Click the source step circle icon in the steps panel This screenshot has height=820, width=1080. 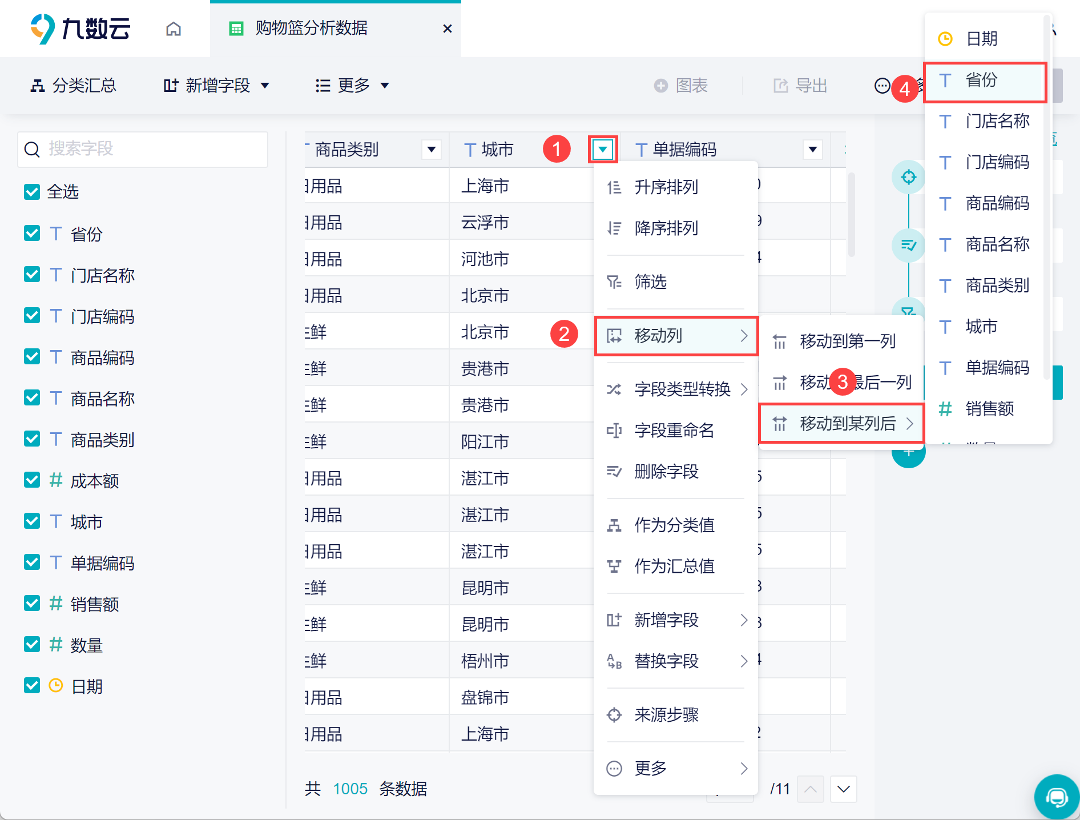point(908,177)
